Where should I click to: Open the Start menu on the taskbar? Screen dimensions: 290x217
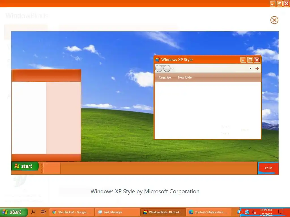coord(14,212)
